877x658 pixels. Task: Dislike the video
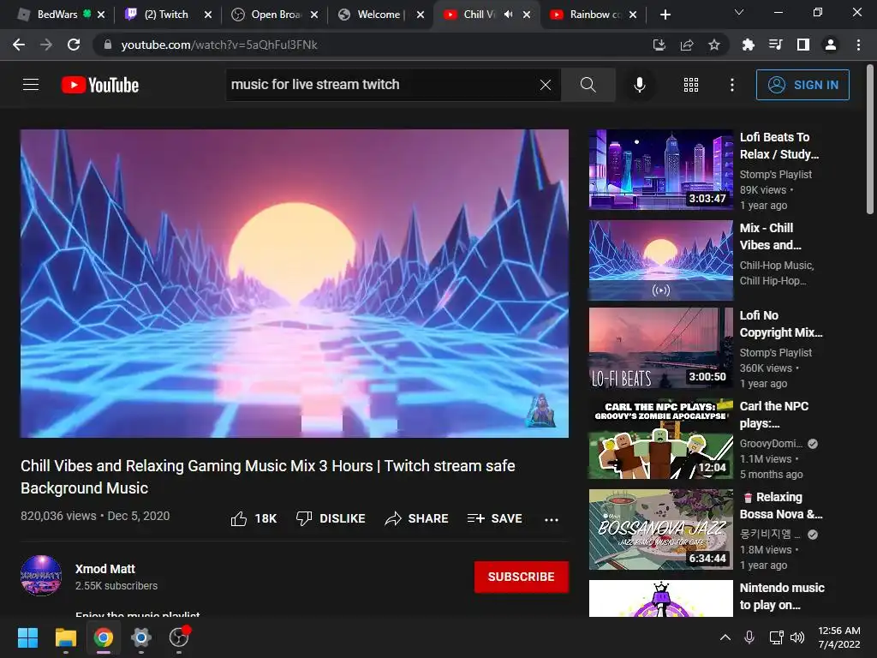(331, 518)
